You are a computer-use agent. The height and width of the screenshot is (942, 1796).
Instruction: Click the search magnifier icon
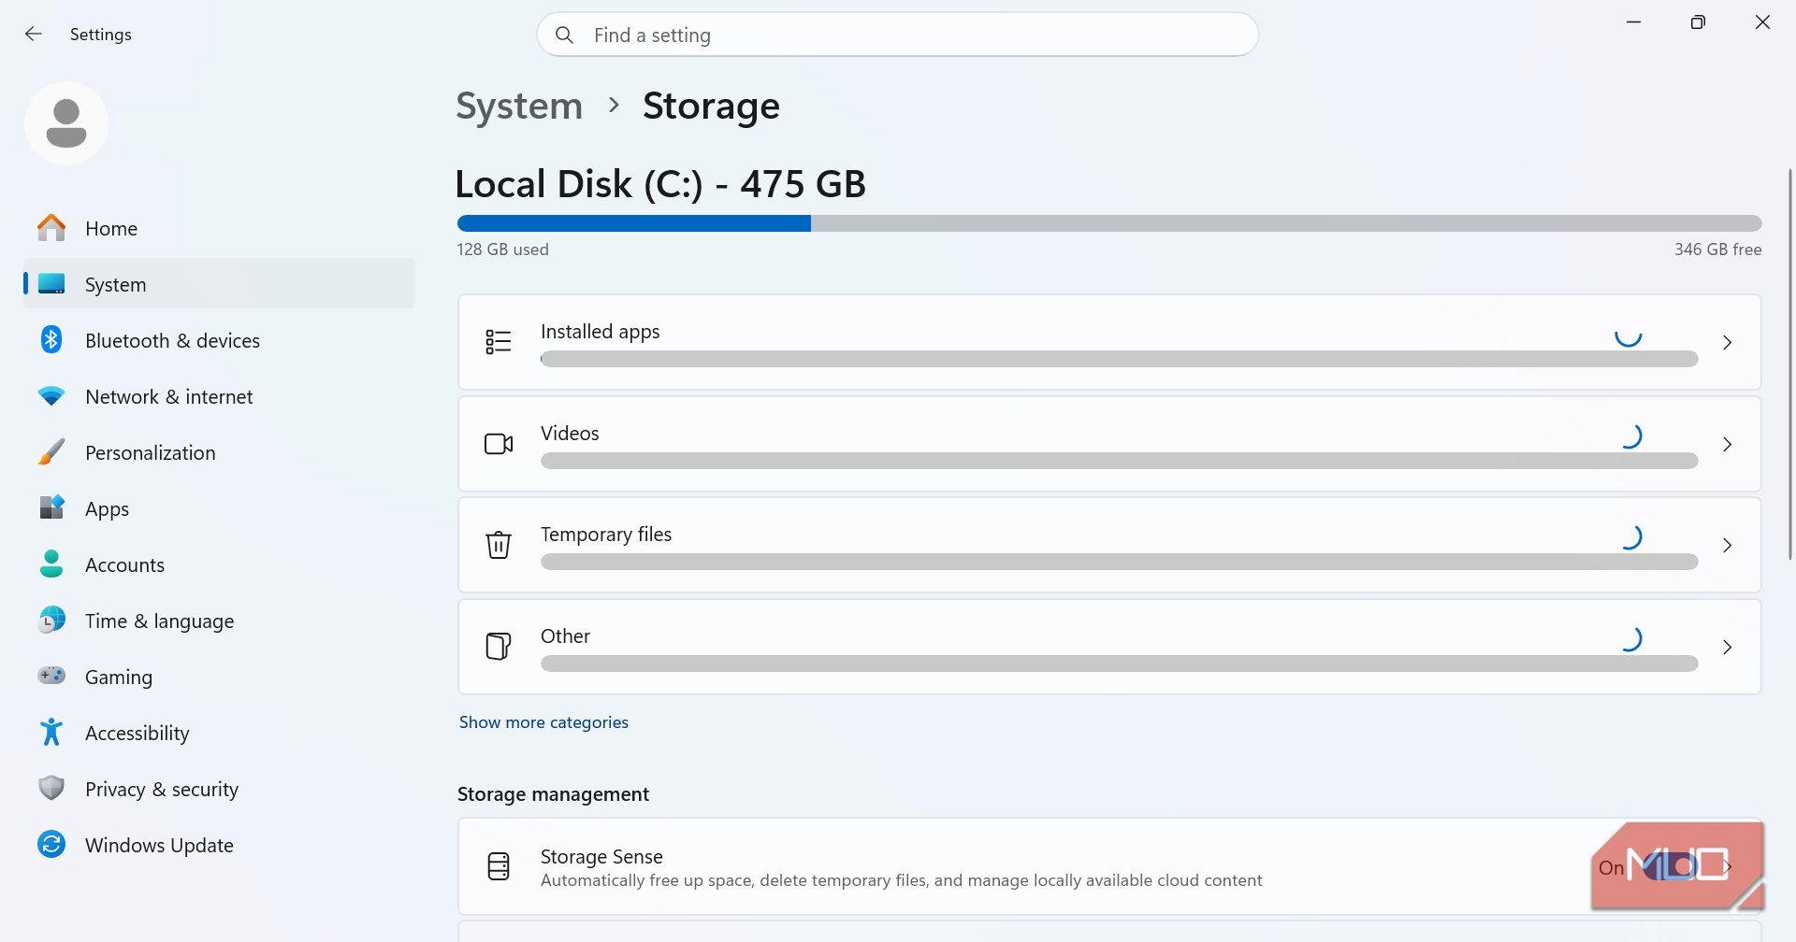tap(564, 35)
